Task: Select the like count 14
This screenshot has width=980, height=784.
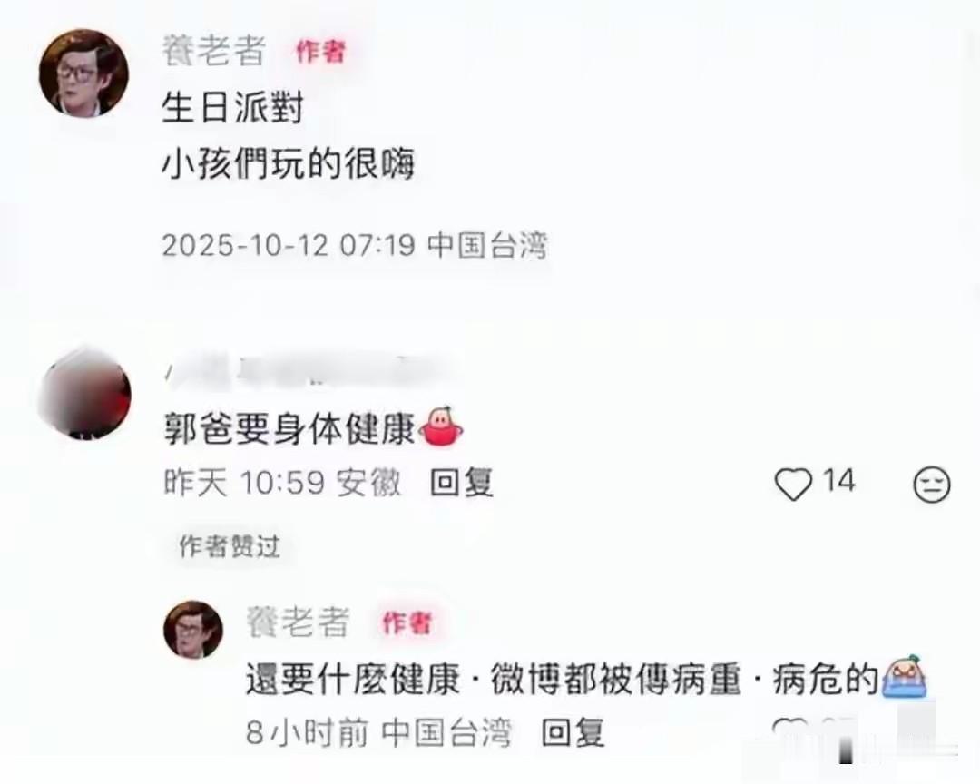Action: click(x=838, y=481)
